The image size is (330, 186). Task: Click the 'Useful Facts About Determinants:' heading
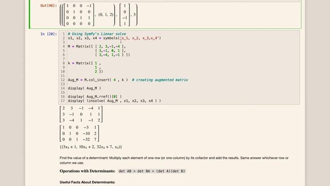pos(87,182)
